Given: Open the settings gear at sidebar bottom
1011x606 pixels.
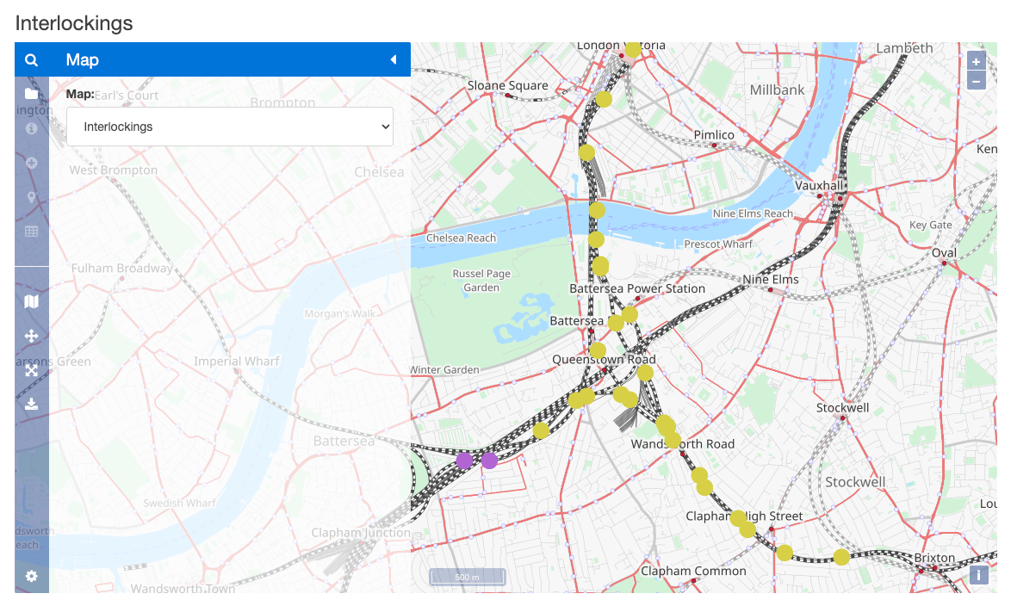Looking at the screenshot, I should [32, 575].
